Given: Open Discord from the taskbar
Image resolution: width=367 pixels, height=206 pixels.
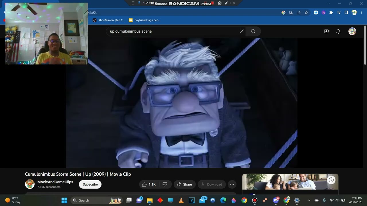Looking at the screenshot, I should [x=276, y=200].
